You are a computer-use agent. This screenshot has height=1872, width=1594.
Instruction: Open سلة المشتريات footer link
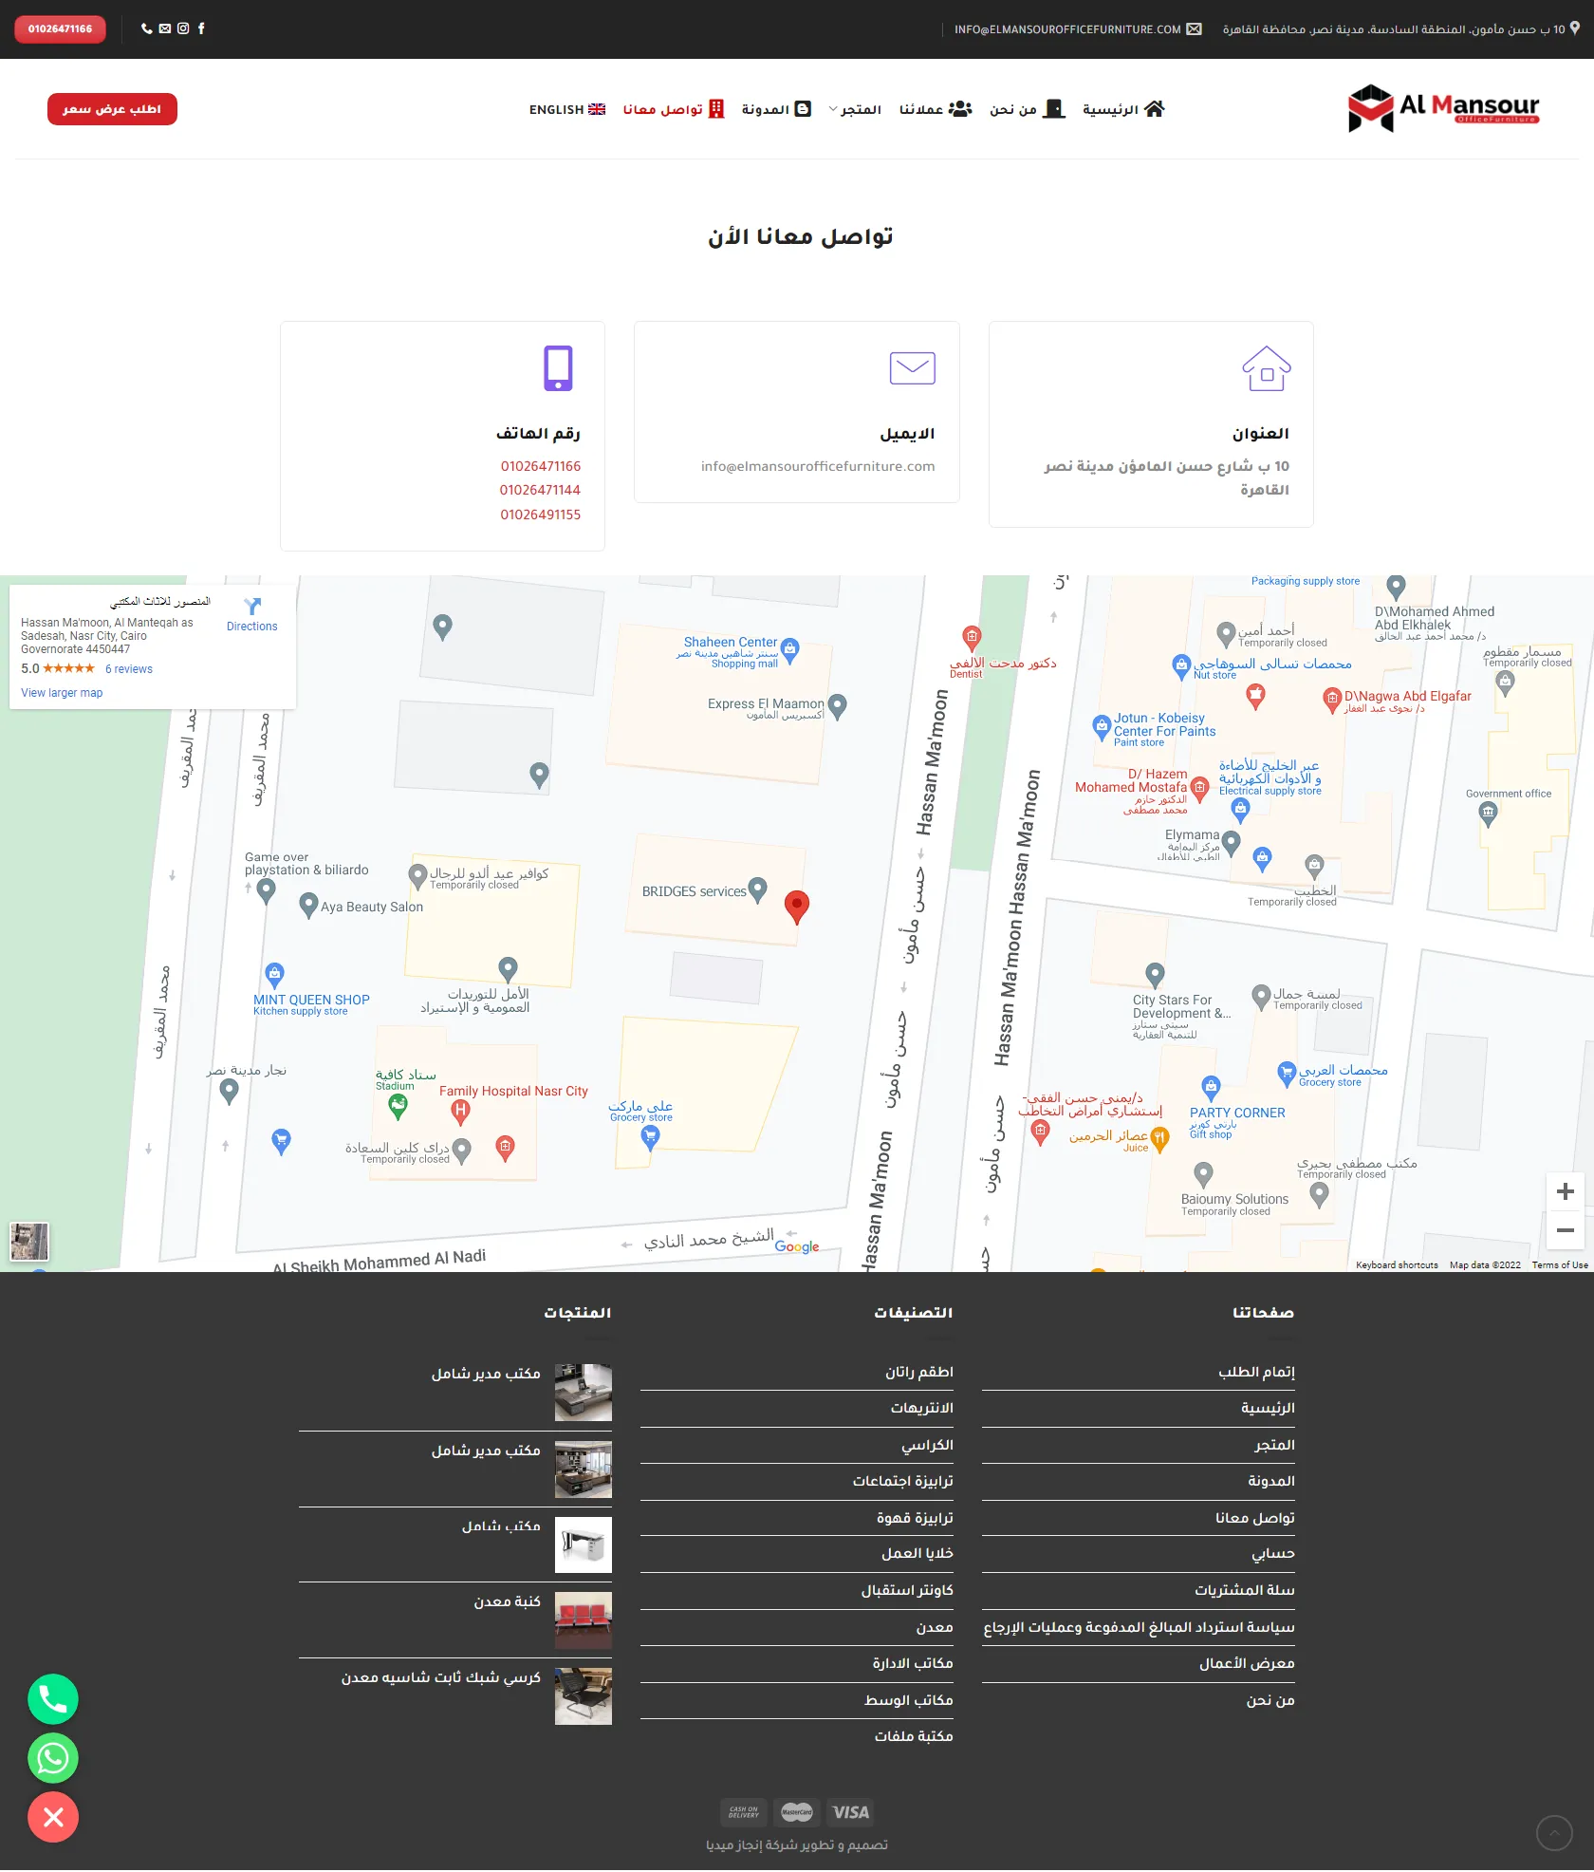pos(1245,1590)
